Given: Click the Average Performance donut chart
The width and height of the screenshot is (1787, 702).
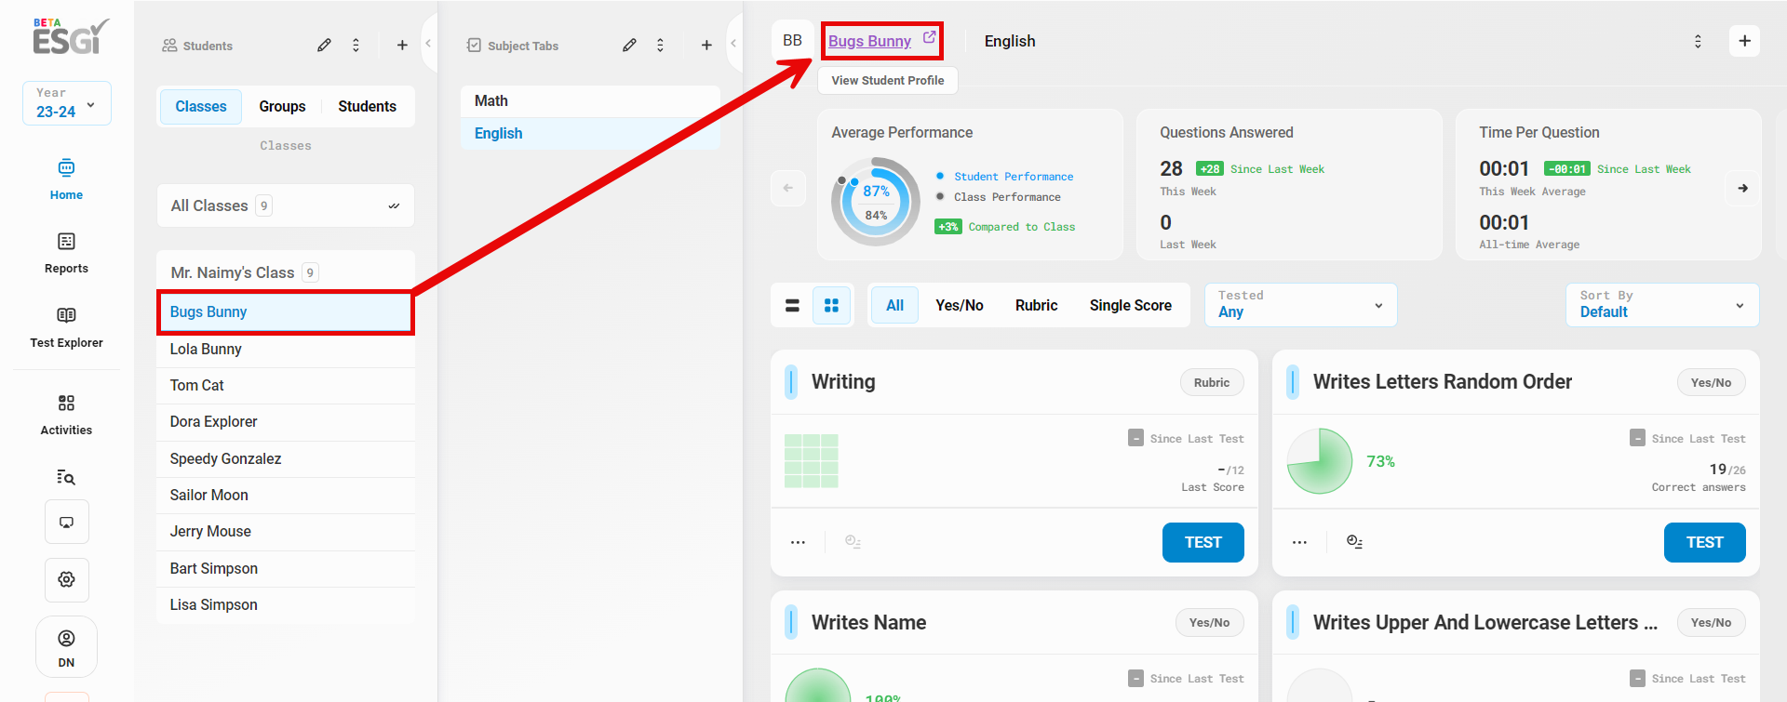Looking at the screenshot, I should pyautogui.click(x=875, y=202).
